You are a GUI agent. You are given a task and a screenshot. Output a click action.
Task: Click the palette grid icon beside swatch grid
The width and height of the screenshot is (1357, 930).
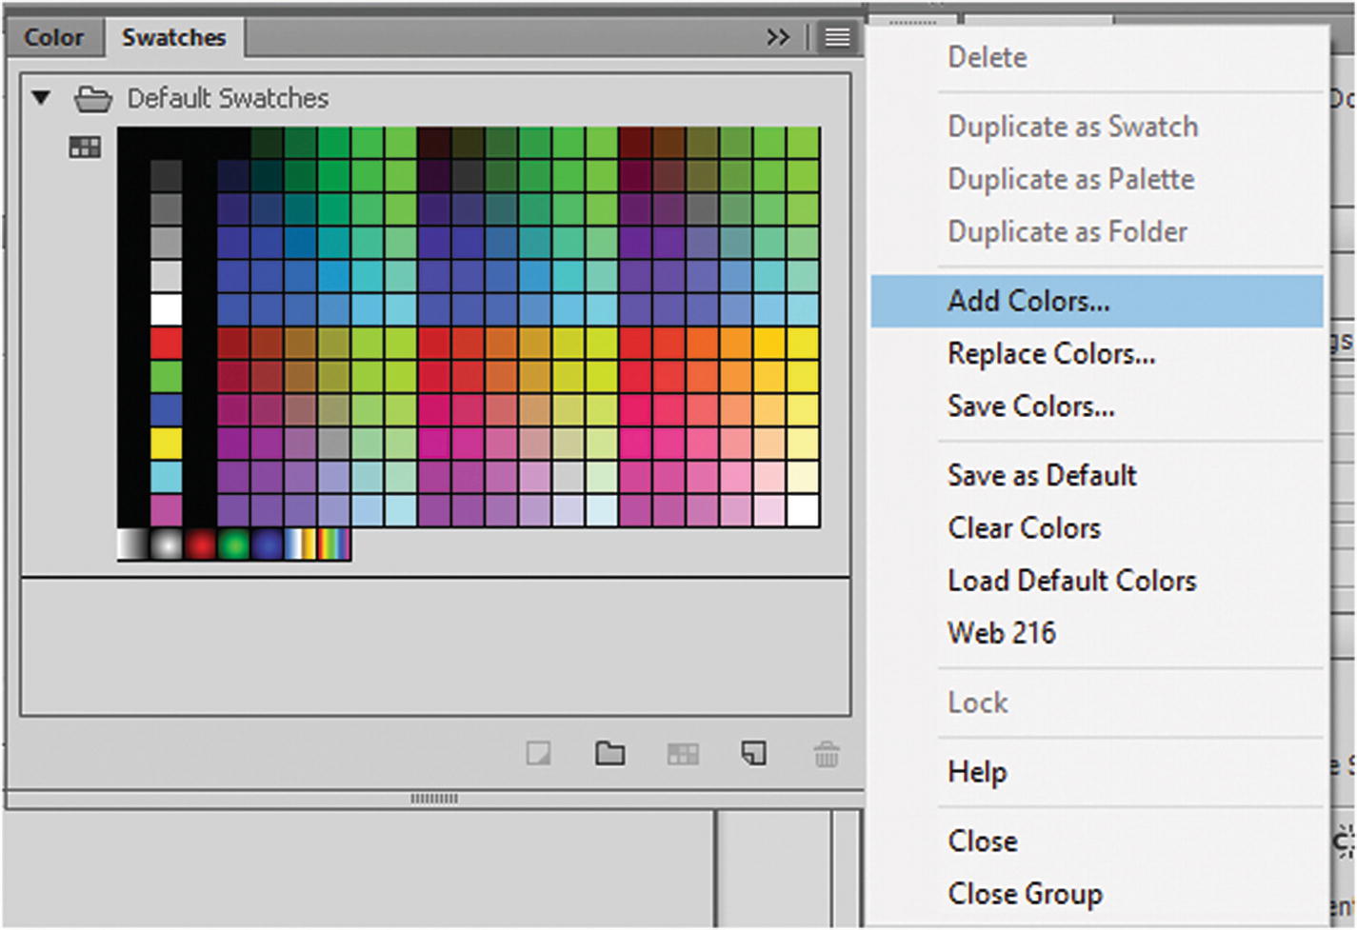point(85,148)
